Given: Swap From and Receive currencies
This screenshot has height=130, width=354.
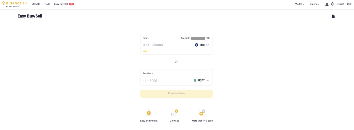Looking at the screenshot, I should tap(176, 62).
